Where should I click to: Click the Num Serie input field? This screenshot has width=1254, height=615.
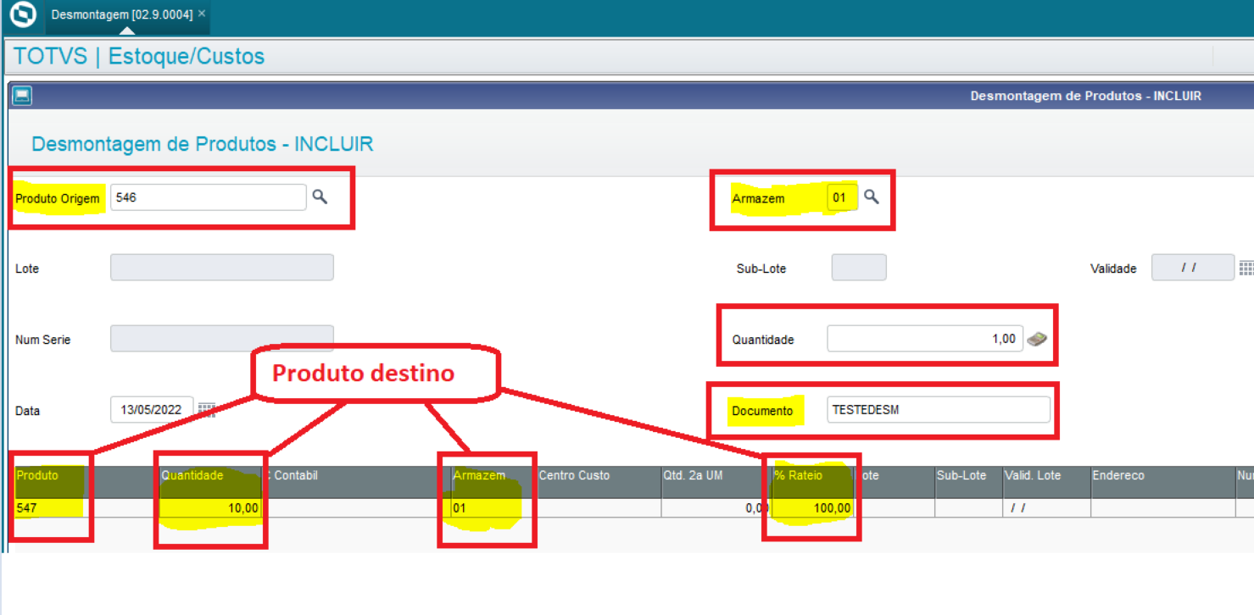(x=221, y=339)
